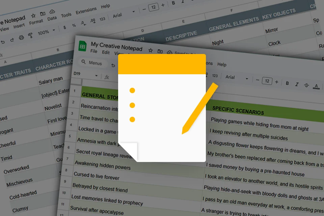
Task: Open the 100% zoom dropdown in back window
Action: pos(46,32)
